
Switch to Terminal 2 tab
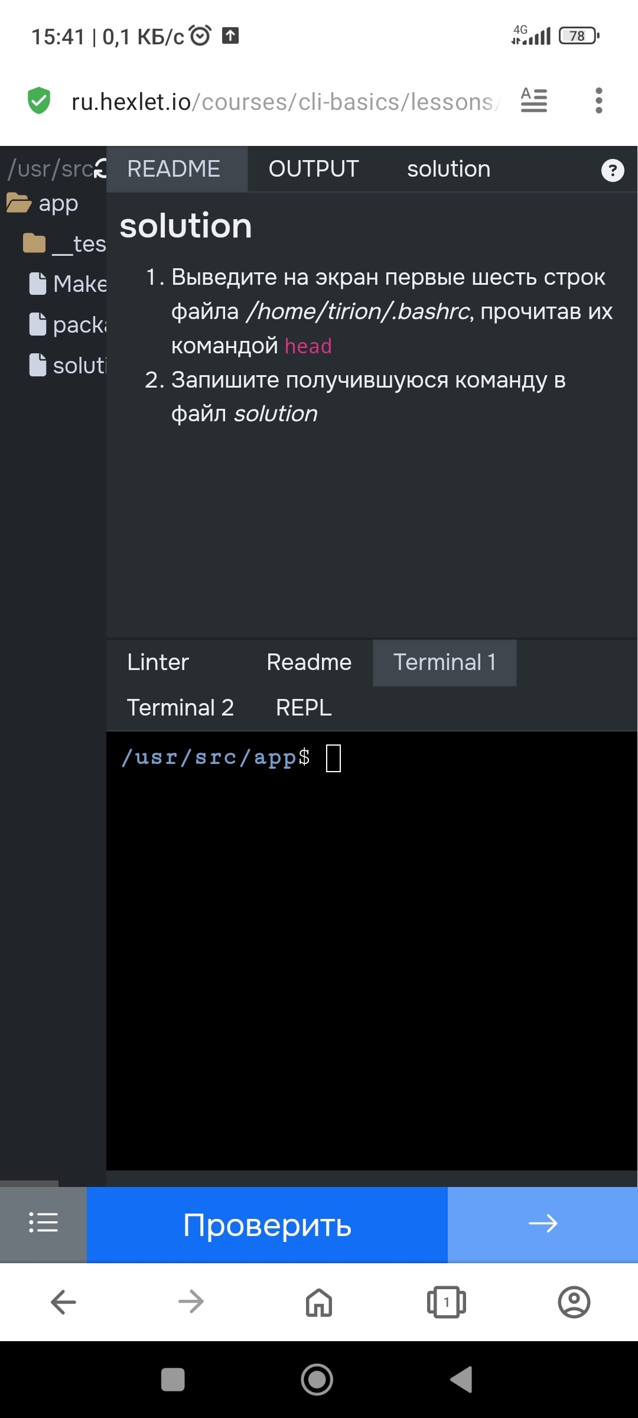[x=180, y=708]
